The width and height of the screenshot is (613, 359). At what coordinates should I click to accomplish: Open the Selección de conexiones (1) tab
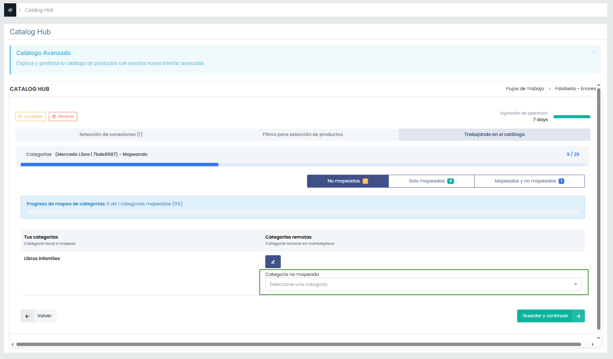click(111, 134)
